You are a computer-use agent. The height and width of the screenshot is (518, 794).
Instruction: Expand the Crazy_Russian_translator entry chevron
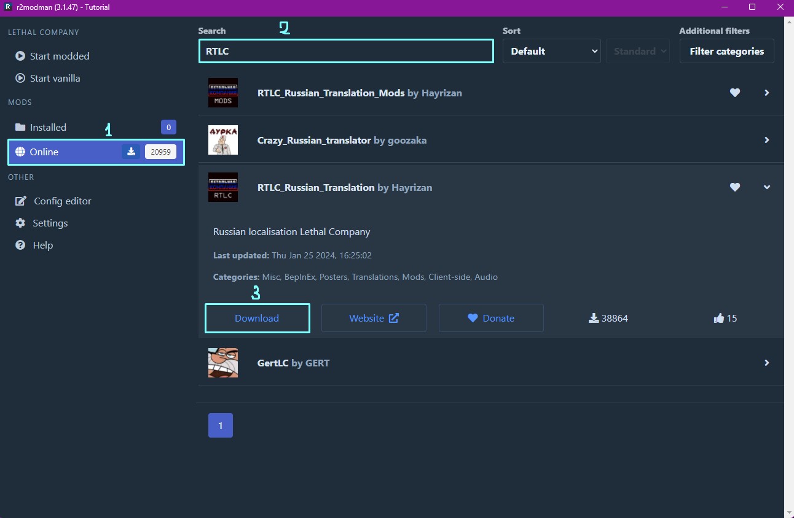[767, 140]
